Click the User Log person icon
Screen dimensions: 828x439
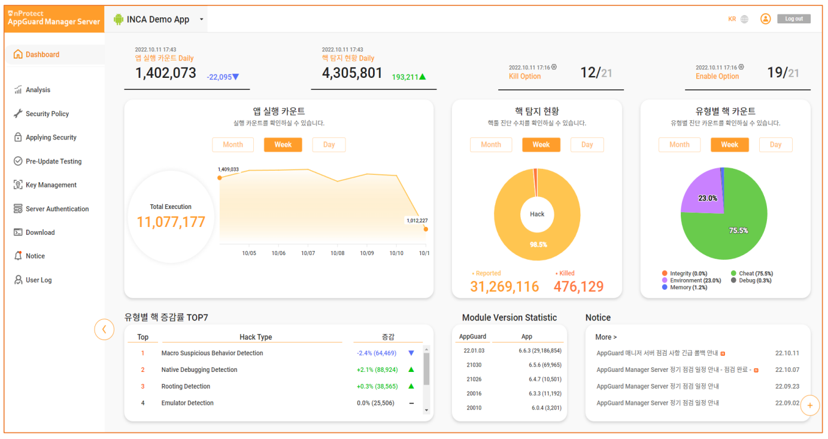click(18, 280)
